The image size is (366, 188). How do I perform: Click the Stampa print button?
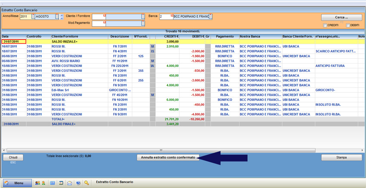click(341, 158)
